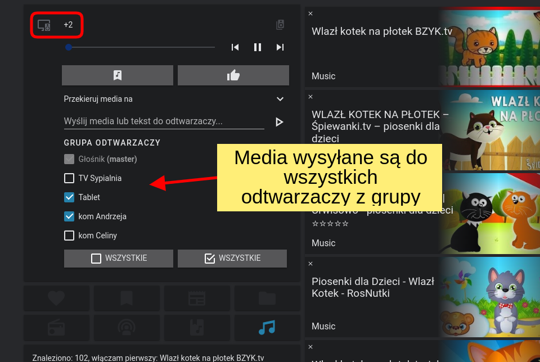Remove the RosNutki result with X
The image size is (540, 362).
click(x=310, y=264)
